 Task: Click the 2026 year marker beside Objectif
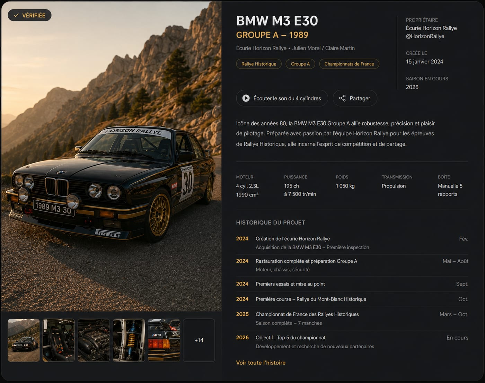[x=242, y=338]
